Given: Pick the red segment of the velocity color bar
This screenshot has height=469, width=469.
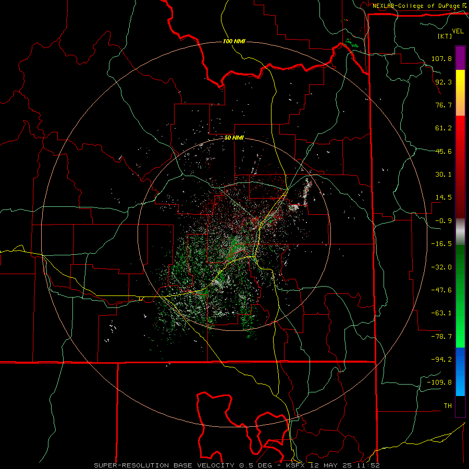Looking at the screenshot, I should tap(460, 167).
